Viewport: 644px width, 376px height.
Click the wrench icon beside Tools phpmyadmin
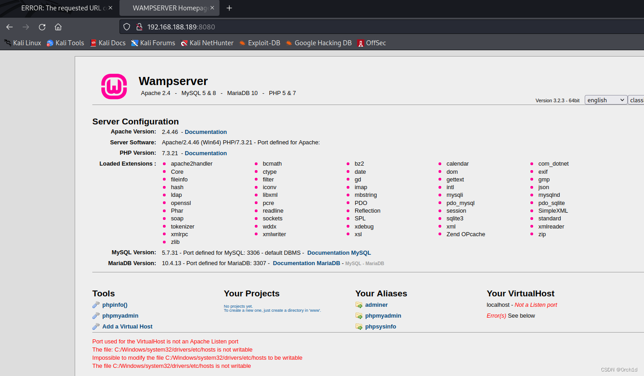96,316
